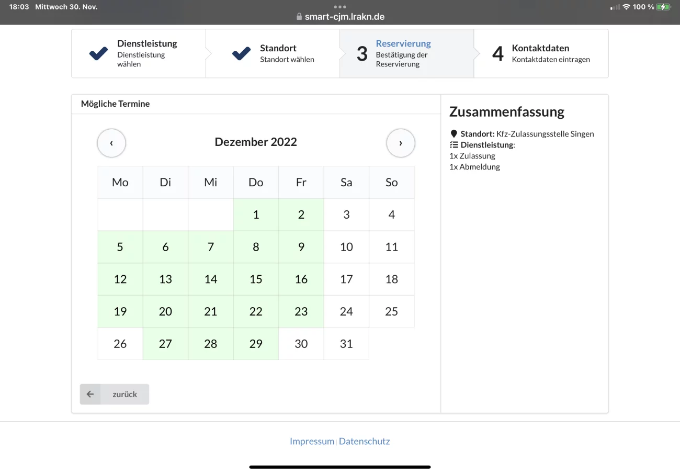Click unavailable day 31

[346, 344]
